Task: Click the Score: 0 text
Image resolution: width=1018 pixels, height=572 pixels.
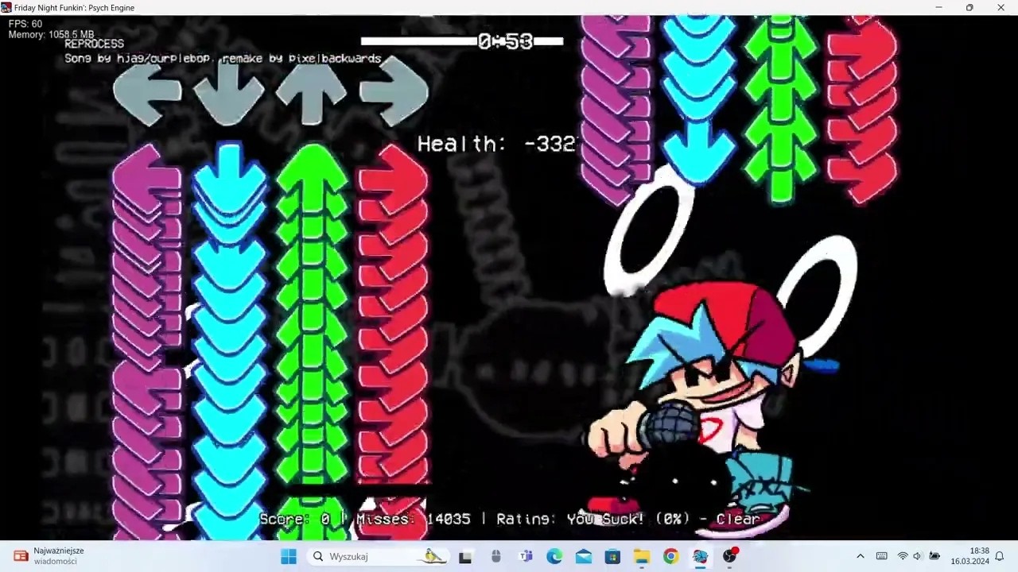Action: (294, 519)
